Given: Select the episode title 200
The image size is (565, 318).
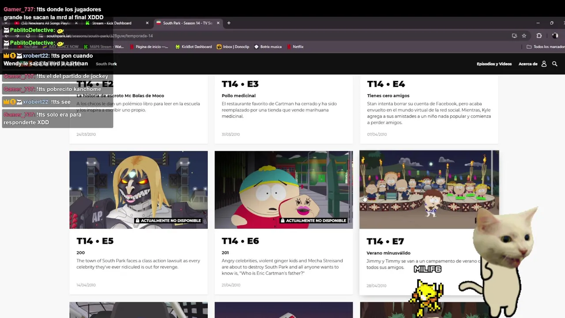Looking at the screenshot, I should click(x=80, y=253).
